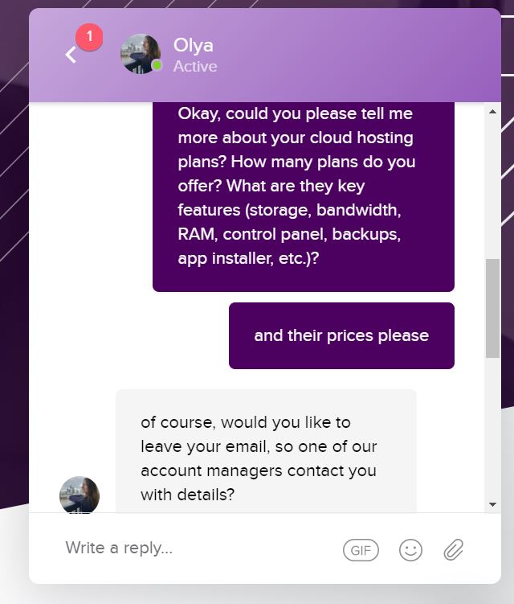Click the chat scrollbar thumb
The width and height of the screenshot is (514, 604).
point(492,308)
